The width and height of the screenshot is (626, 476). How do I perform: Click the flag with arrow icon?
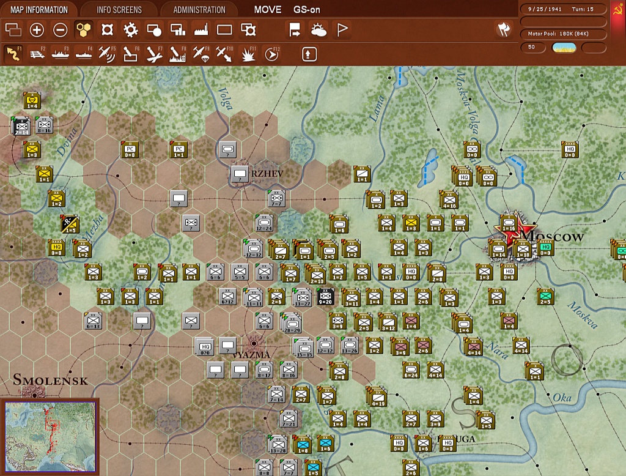pyautogui.click(x=295, y=29)
